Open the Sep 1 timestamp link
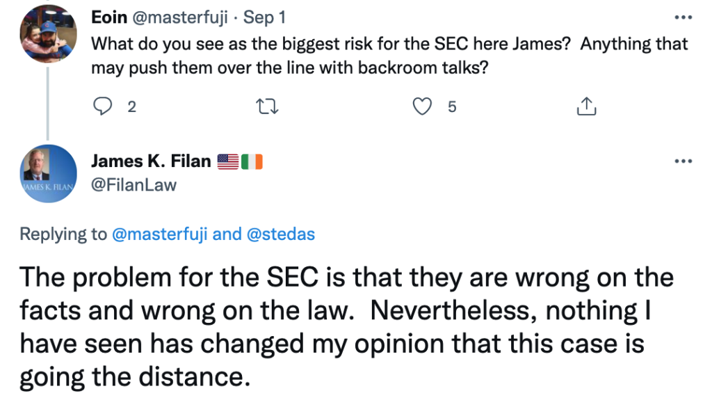 [x=264, y=17]
